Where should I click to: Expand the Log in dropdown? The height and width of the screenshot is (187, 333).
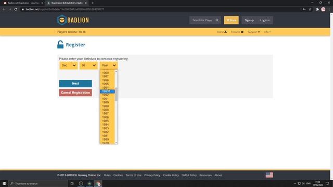pos(265,20)
